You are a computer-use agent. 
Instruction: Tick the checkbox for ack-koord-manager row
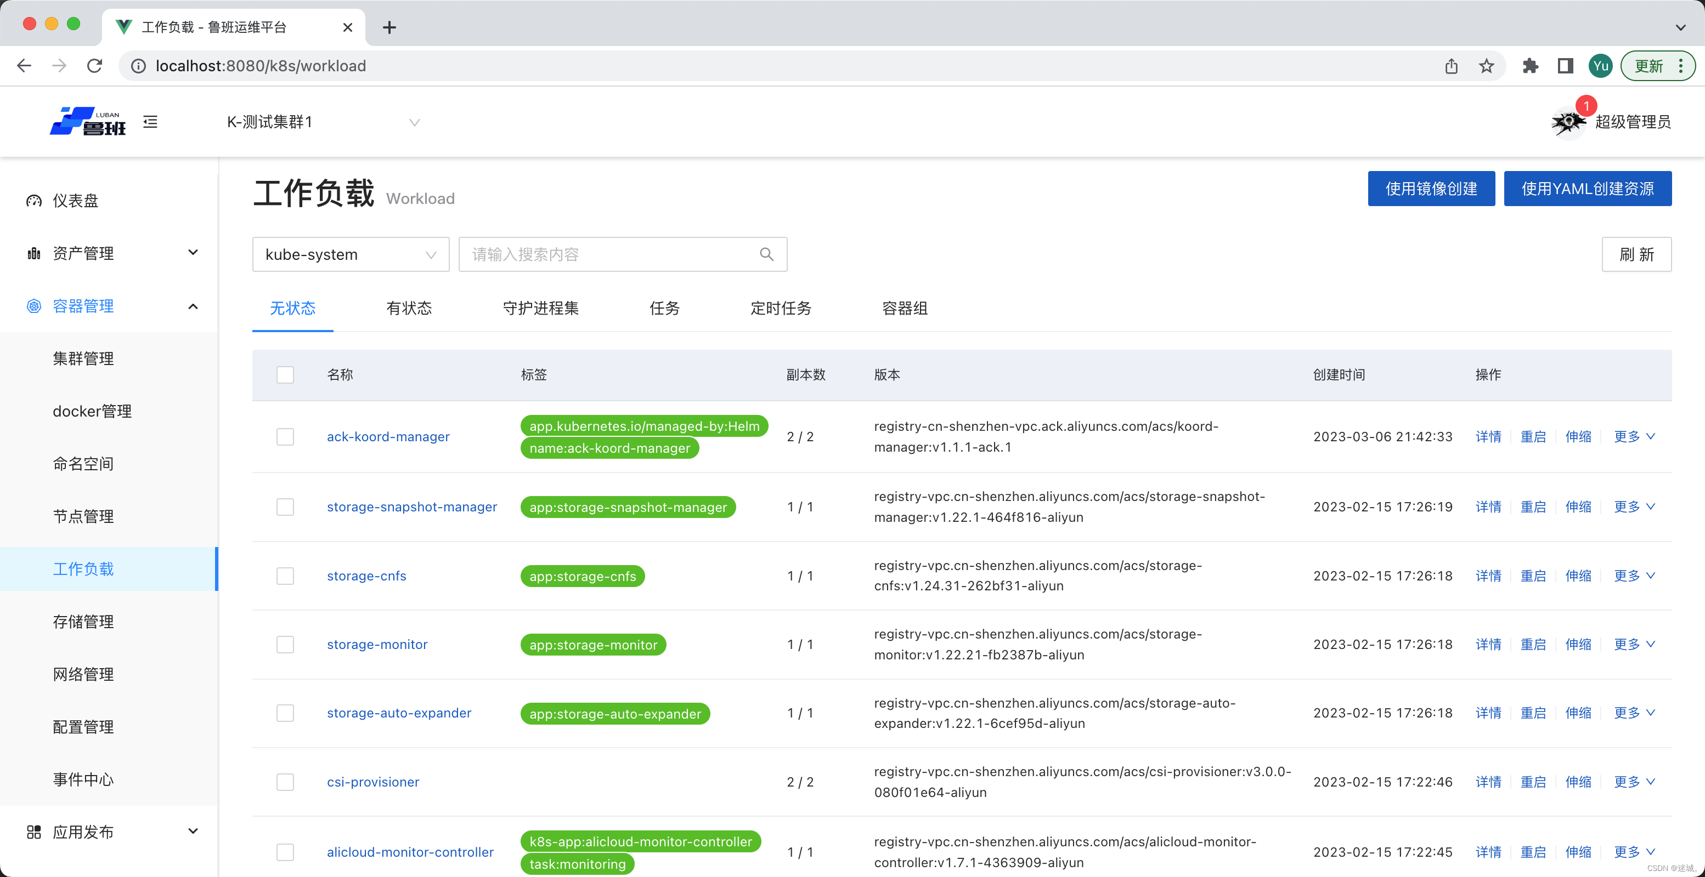285,436
